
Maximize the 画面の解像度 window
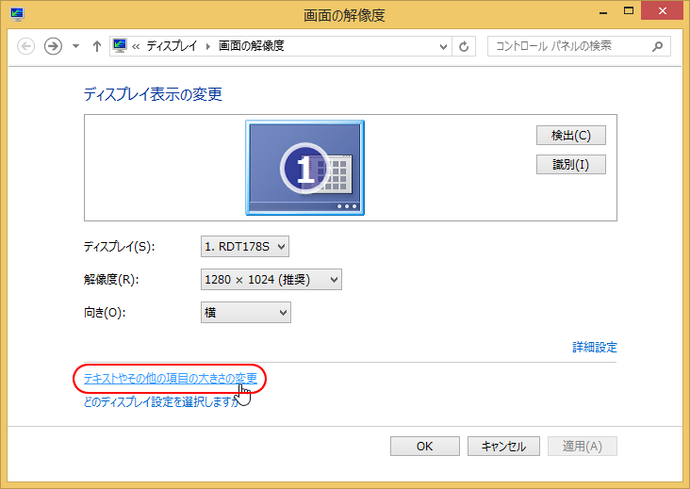point(629,11)
